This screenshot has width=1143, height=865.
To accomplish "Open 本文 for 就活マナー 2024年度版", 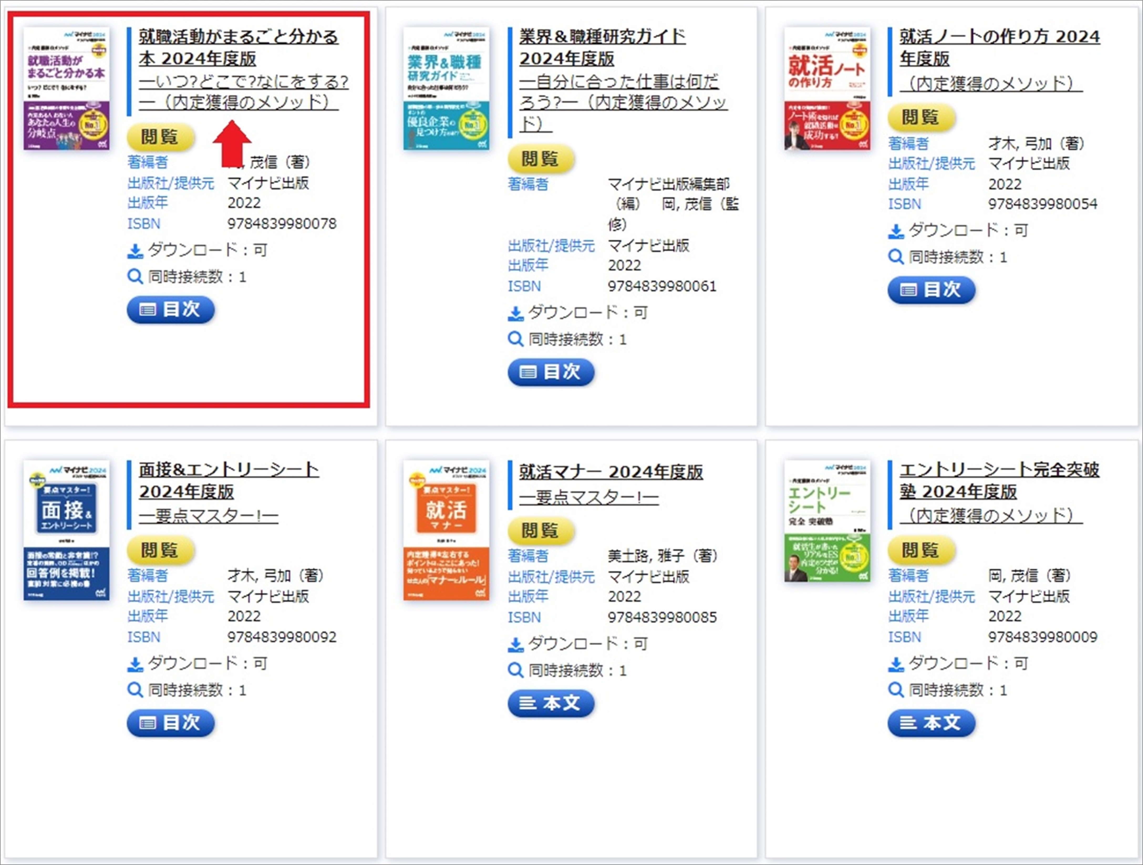I will point(551,703).
